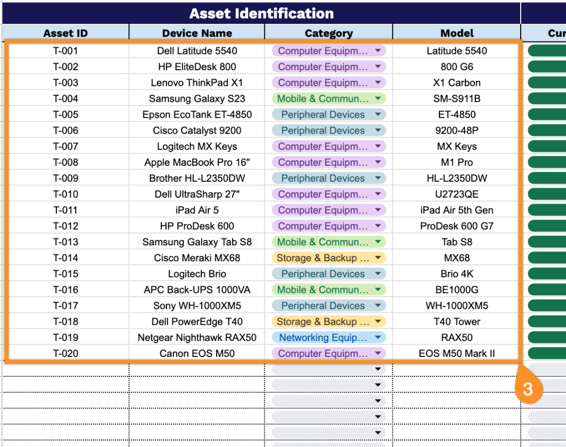Open the first empty Category dropdown below T-020
This screenshot has height=447, width=566.
point(378,370)
